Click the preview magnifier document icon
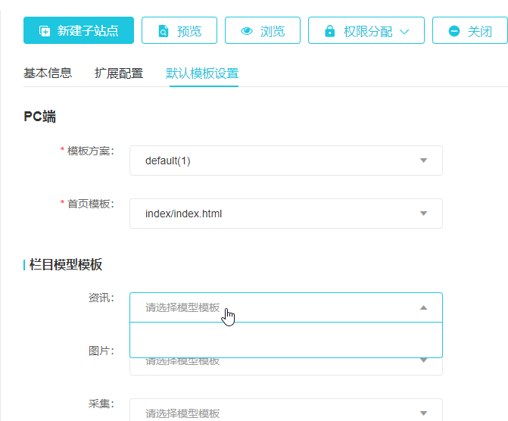This screenshot has width=508, height=421. [x=163, y=31]
